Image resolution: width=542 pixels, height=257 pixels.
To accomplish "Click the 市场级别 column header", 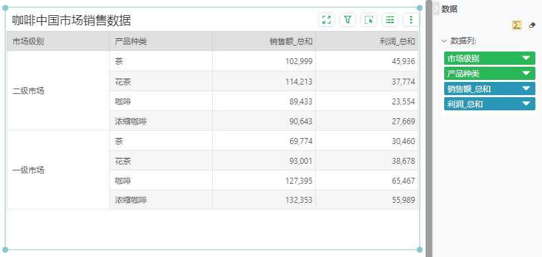I will pyautogui.click(x=58, y=42).
